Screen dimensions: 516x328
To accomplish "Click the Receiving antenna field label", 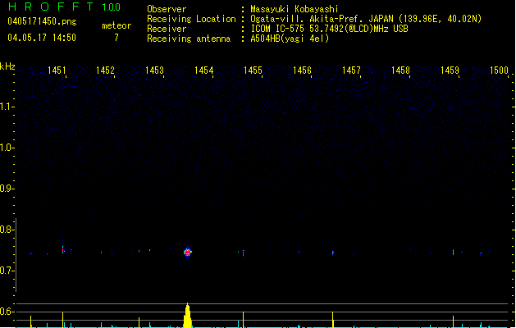I will tap(189, 39).
